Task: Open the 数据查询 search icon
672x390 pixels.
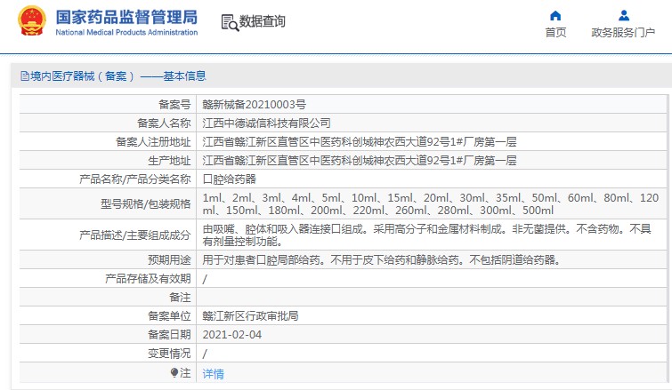Action: coord(230,22)
